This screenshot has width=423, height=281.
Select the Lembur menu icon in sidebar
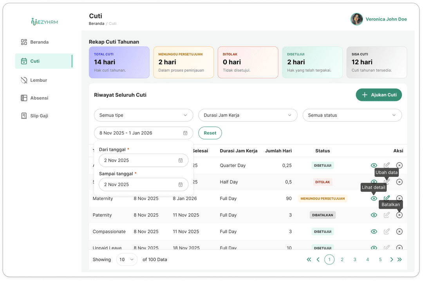pyautogui.click(x=23, y=79)
